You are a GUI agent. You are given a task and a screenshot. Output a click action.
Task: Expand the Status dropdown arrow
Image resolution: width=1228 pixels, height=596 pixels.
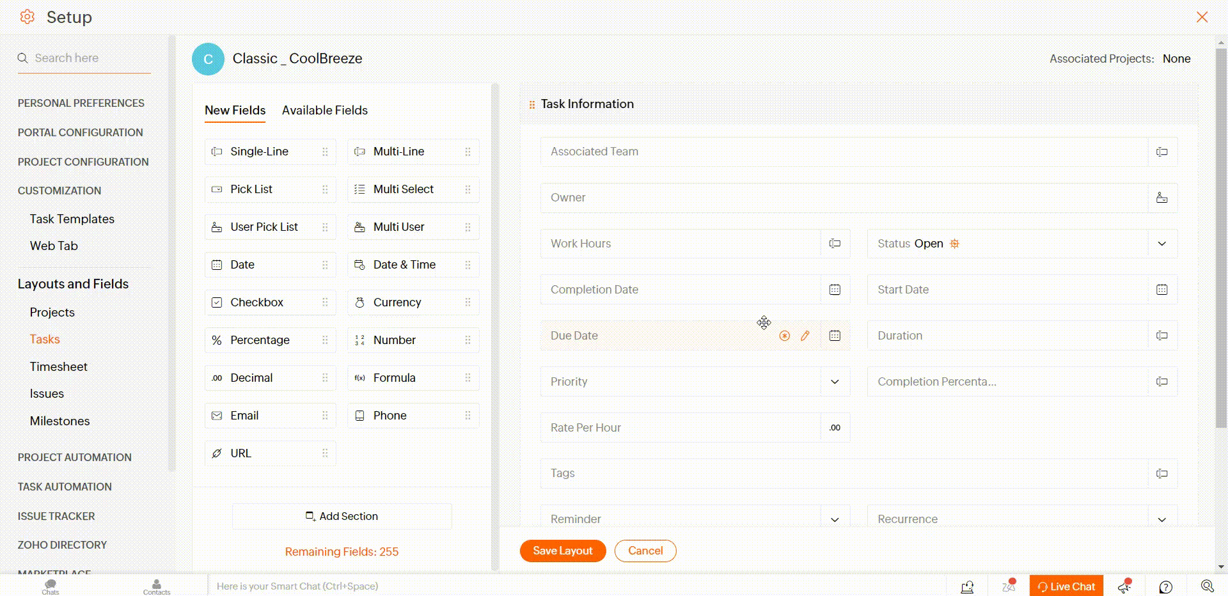click(x=1161, y=244)
